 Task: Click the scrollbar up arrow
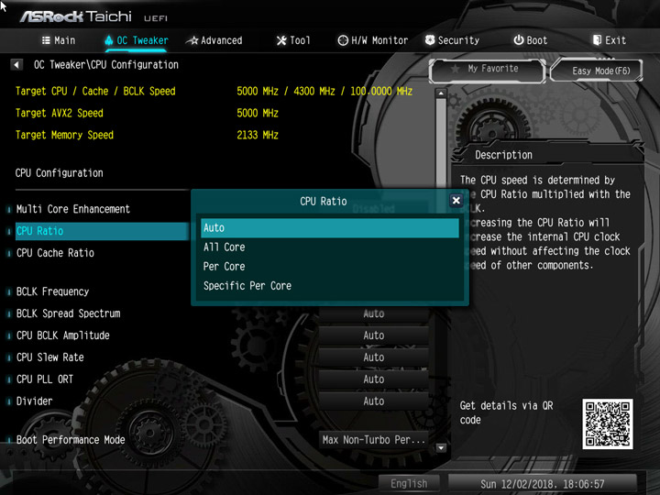coord(441,93)
